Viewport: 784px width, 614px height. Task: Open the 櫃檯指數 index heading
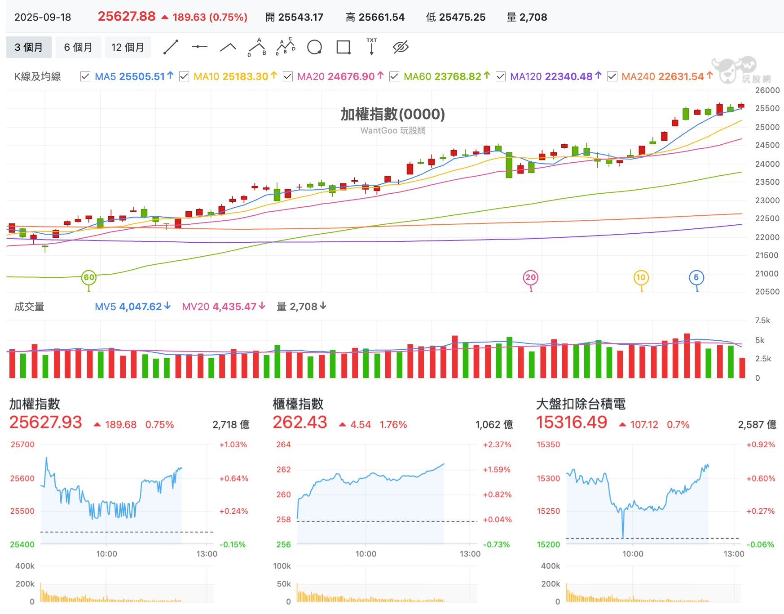pos(298,404)
